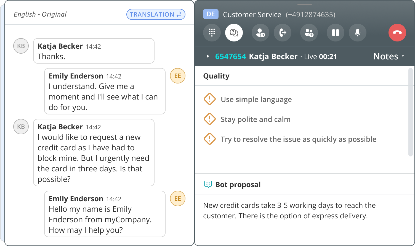Open conversation 6547654 link
Image resolution: width=415 pixels, height=246 pixels.
pos(231,56)
